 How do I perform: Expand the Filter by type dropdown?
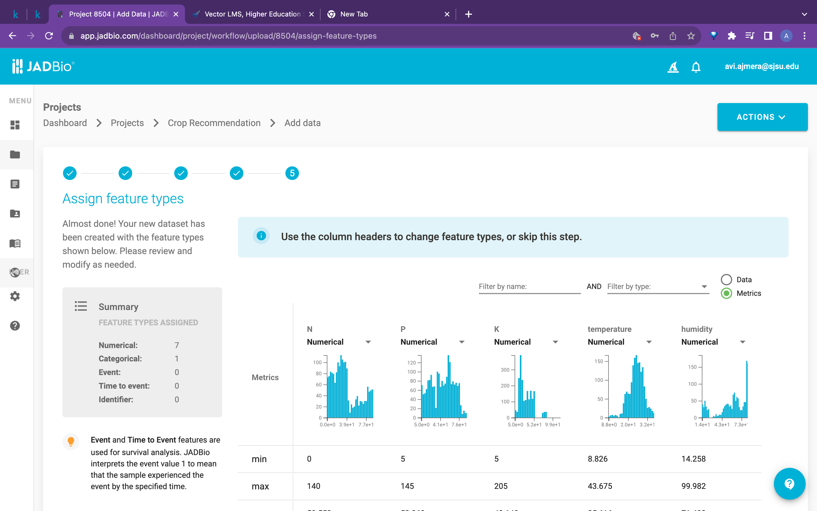click(704, 286)
